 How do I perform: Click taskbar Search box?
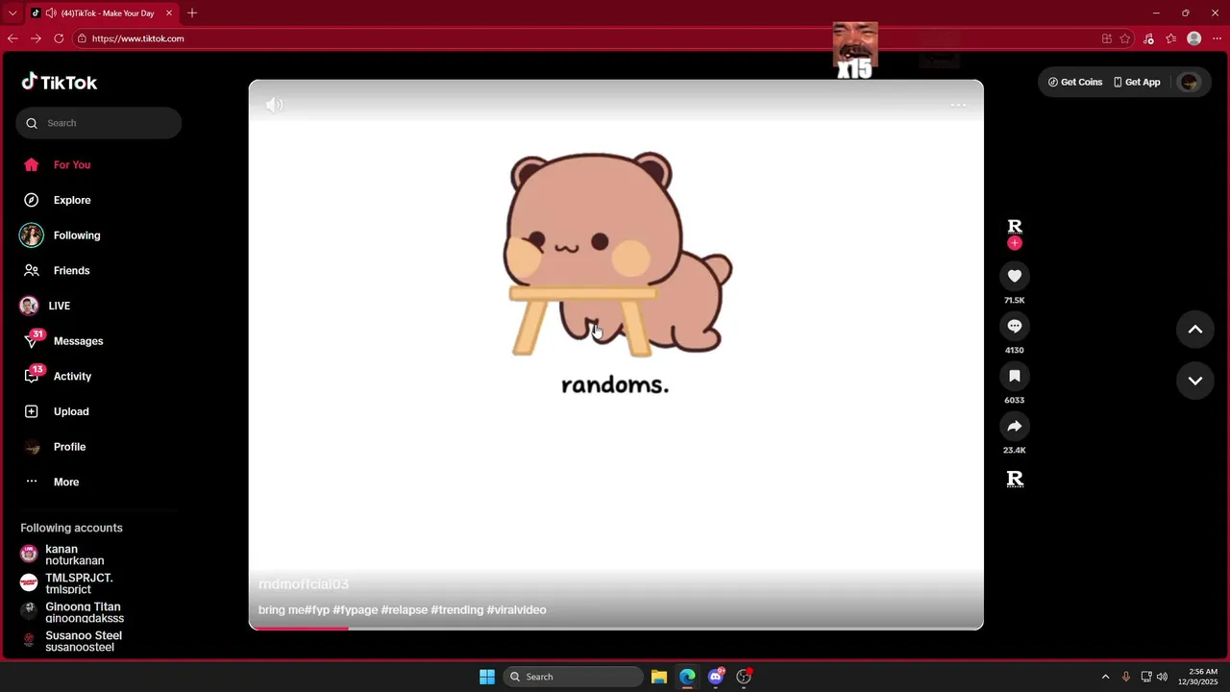[x=574, y=677]
